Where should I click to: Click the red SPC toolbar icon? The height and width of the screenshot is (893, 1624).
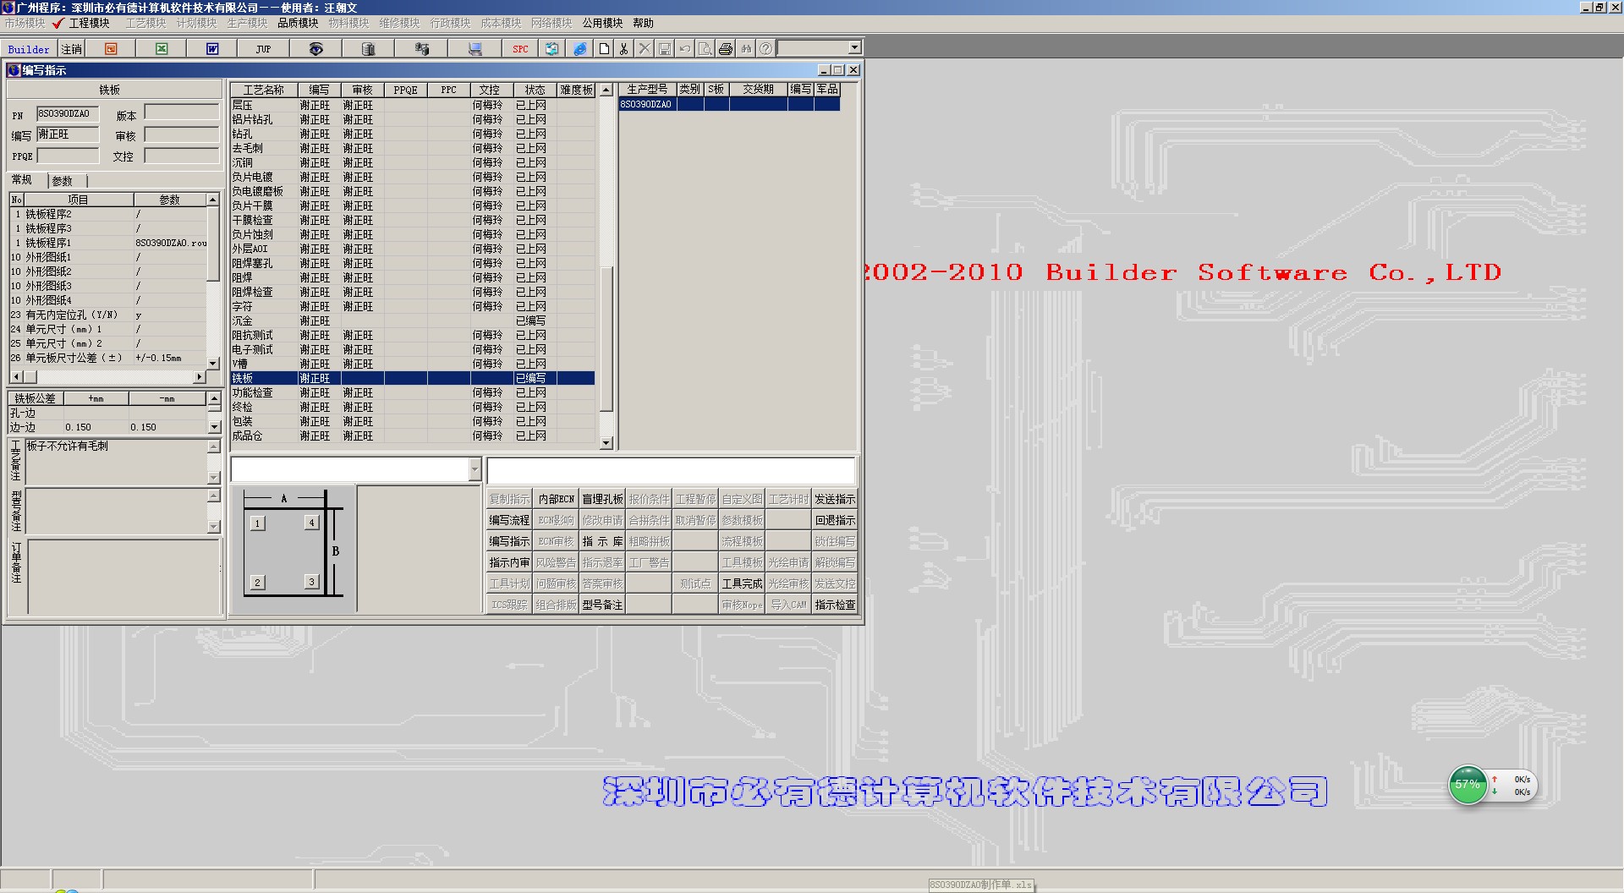520,49
